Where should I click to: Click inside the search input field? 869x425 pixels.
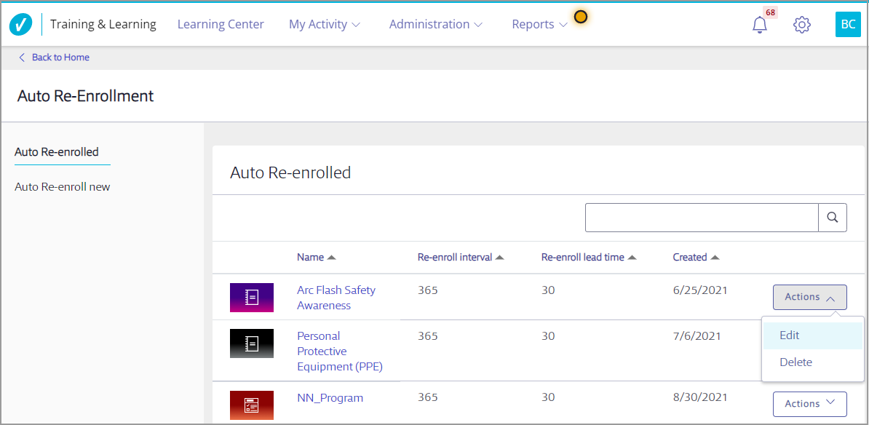point(702,218)
